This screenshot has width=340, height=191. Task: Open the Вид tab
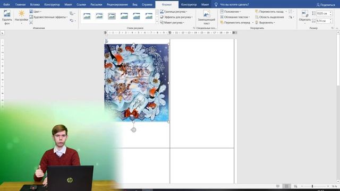coord(135,4)
